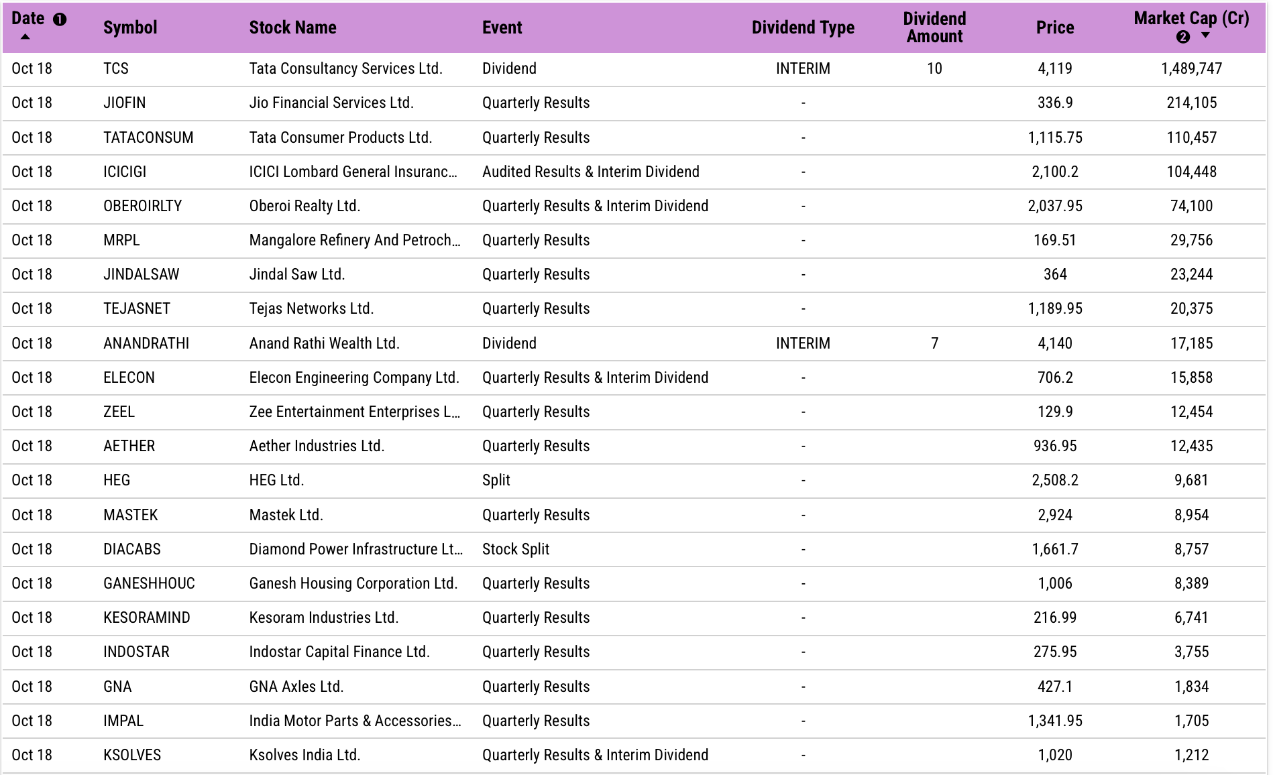Select the INDOSTAR symbol cell

[136, 652]
